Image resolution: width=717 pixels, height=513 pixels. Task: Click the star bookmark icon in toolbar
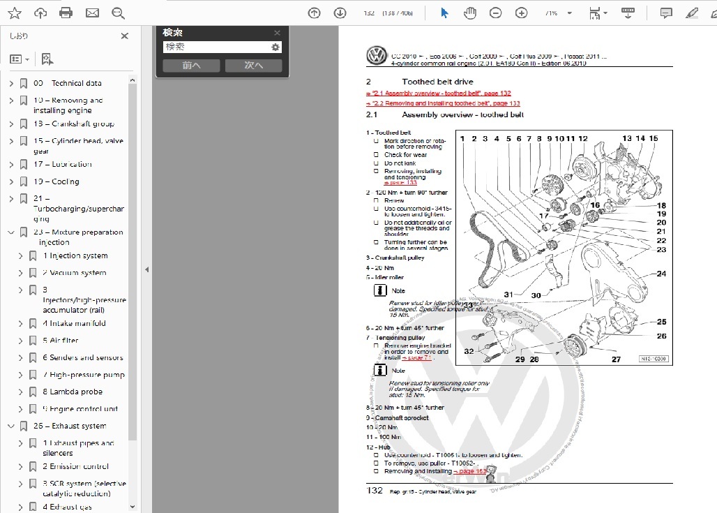pyautogui.click(x=15, y=13)
